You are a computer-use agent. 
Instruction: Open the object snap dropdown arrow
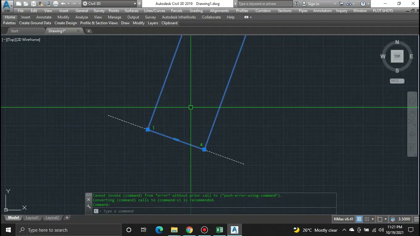coord(386,219)
